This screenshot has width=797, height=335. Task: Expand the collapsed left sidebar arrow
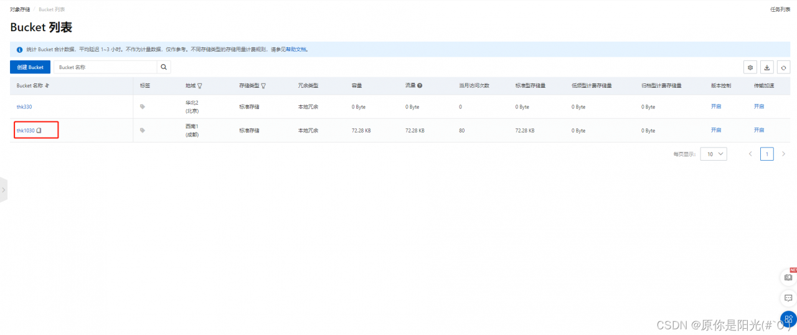[3, 189]
